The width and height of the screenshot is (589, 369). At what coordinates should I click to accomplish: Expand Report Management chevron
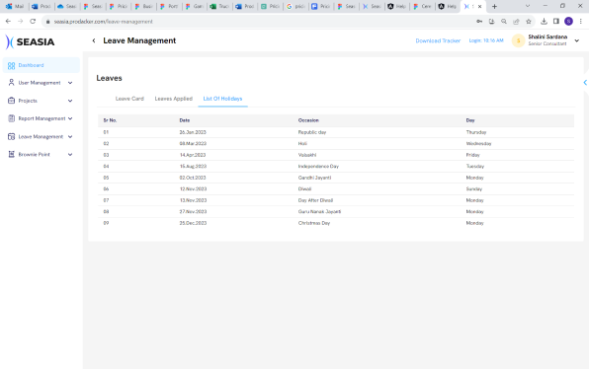70,118
